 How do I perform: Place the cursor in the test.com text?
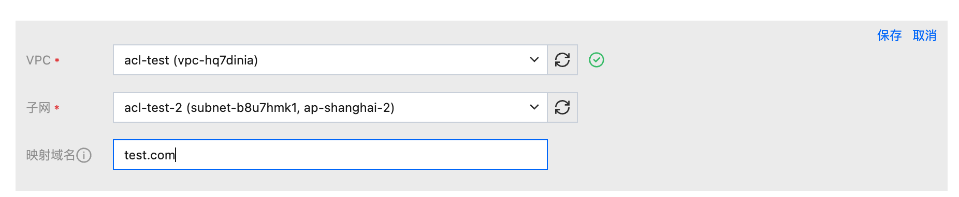pyautogui.click(x=150, y=155)
